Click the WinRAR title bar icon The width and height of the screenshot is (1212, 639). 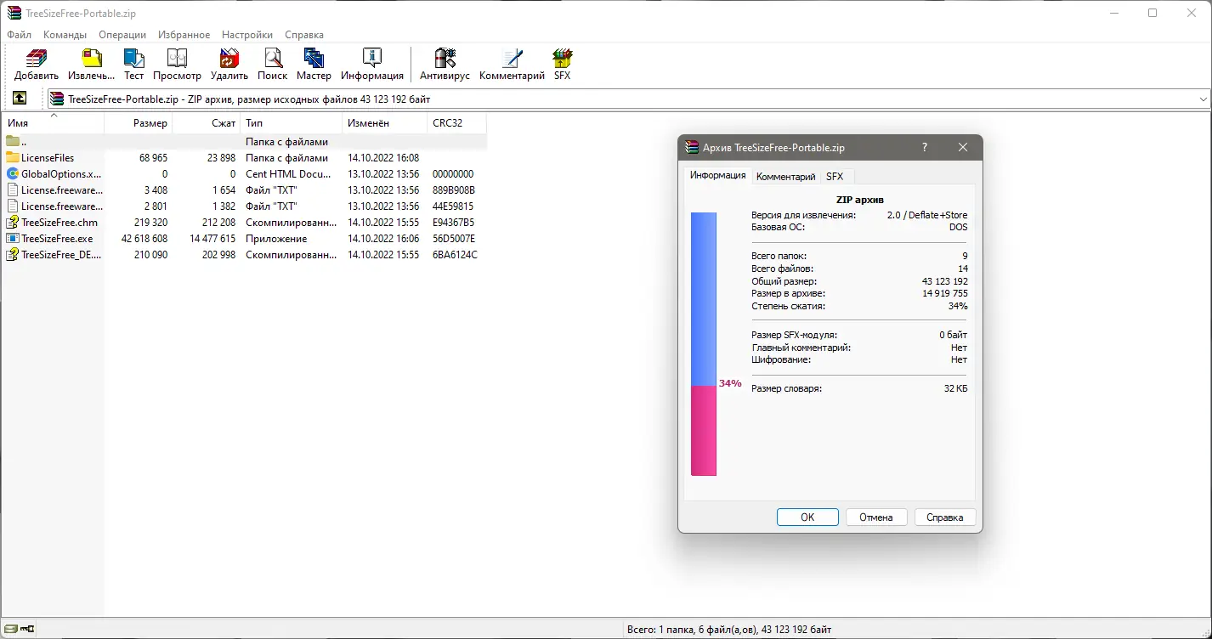[14, 14]
